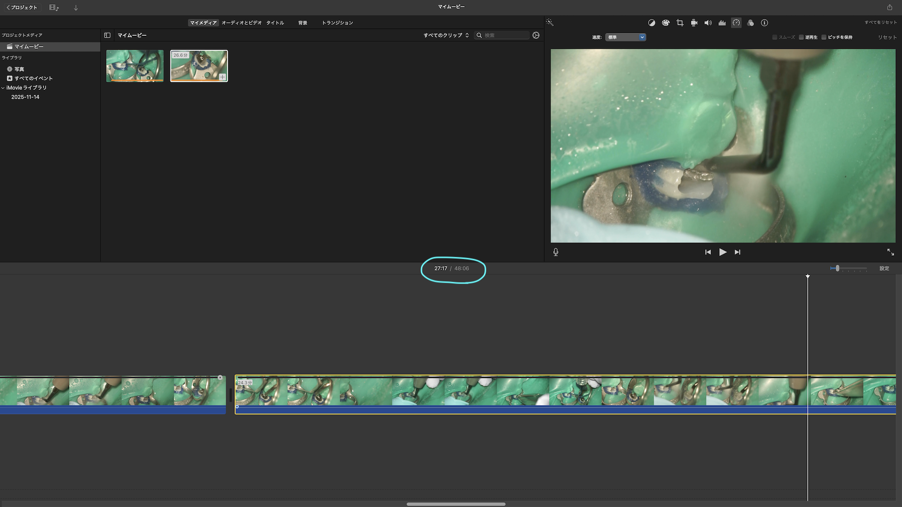Show the clip information inspector
This screenshot has height=507, width=902.
pos(764,23)
